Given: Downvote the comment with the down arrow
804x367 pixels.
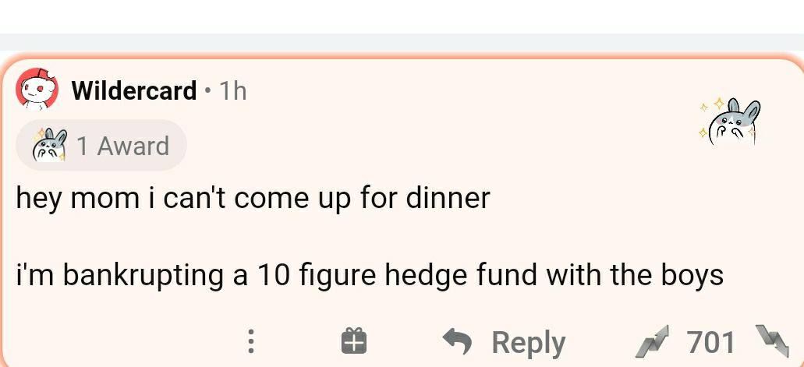Looking at the screenshot, I should [773, 341].
